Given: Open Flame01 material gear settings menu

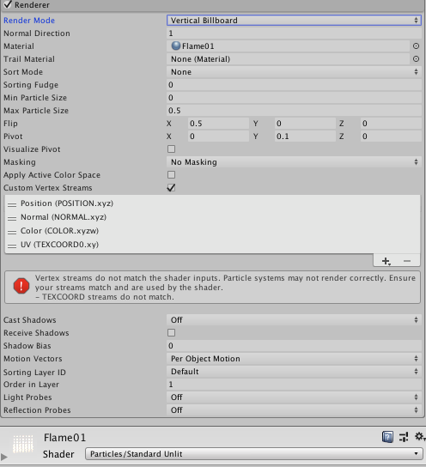Looking at the screenshot, I should tap(419, 437).
